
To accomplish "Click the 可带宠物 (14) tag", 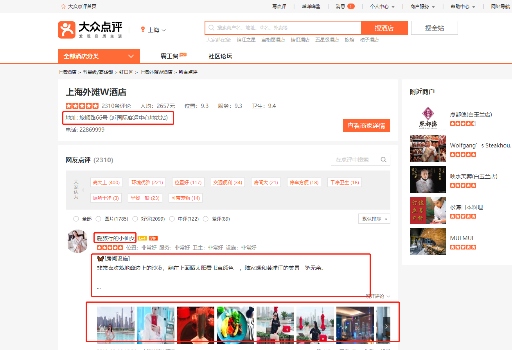I will point(185,198).
